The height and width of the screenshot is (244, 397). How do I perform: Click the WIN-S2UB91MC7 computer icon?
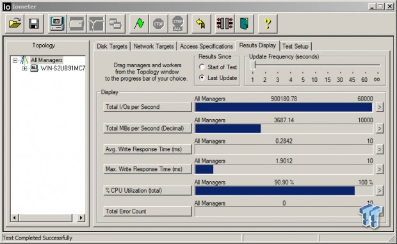coord(35,68)
